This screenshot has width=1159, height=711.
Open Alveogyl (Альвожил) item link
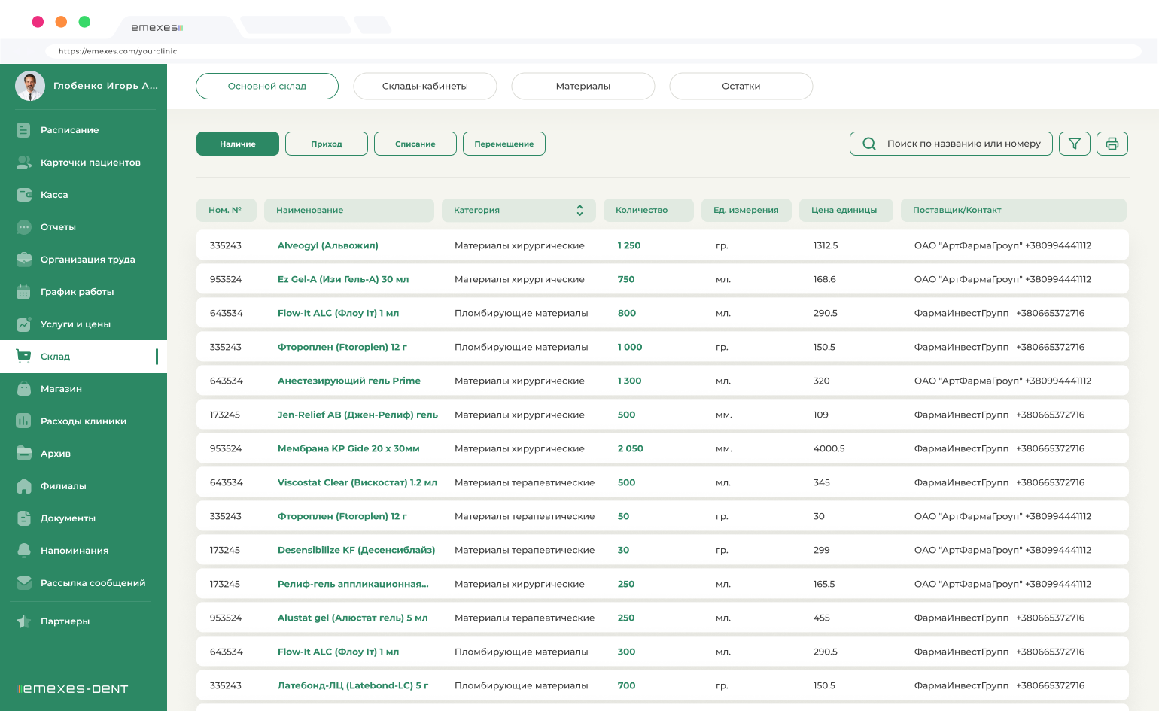click(328, 245)
